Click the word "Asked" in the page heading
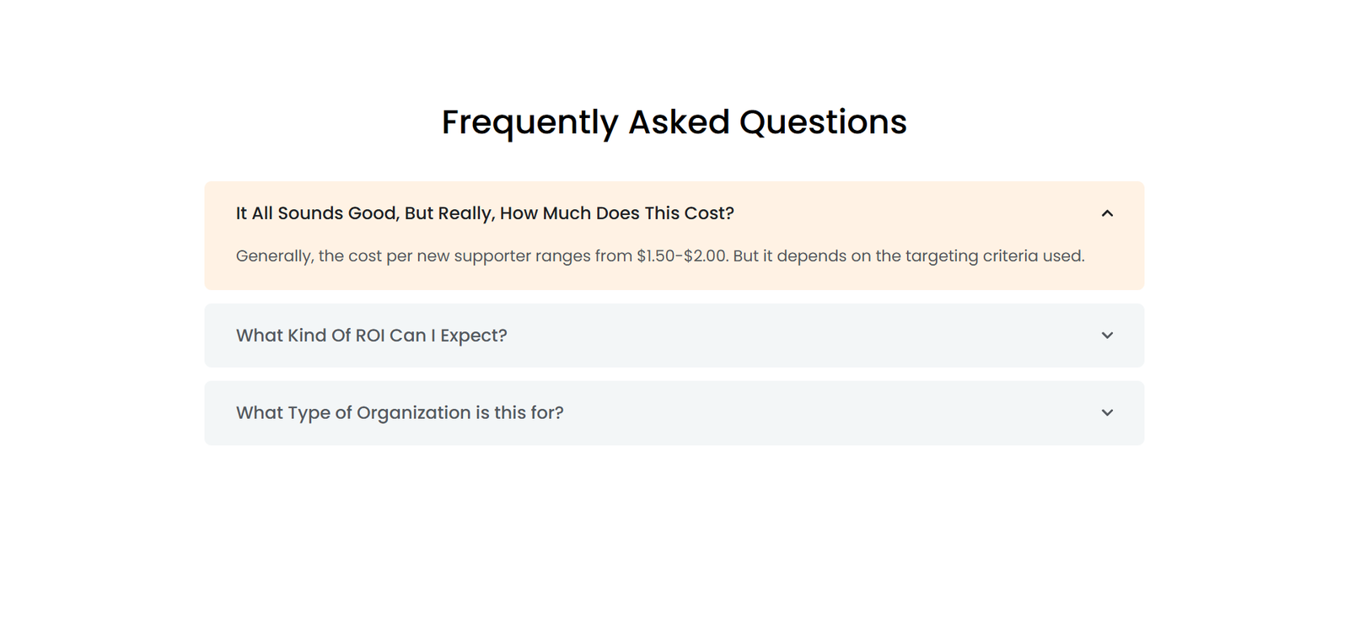 679,122
